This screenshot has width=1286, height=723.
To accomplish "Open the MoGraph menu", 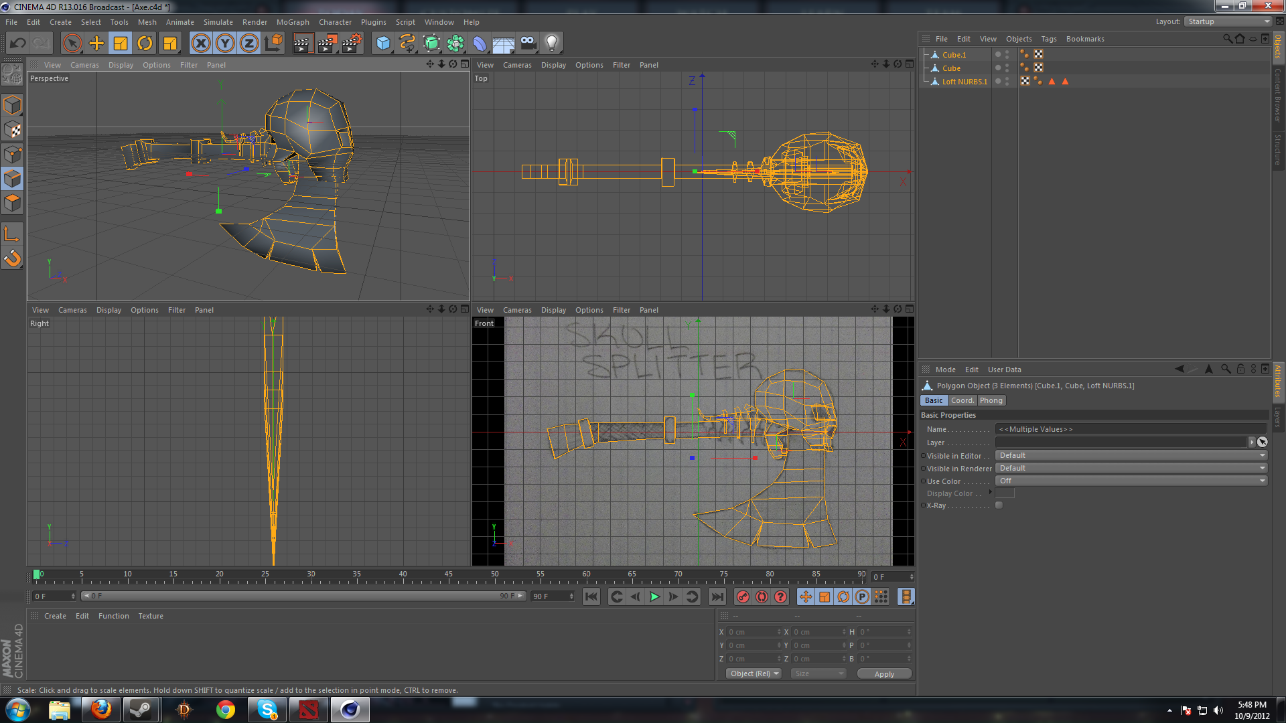I will click(293, 22).
